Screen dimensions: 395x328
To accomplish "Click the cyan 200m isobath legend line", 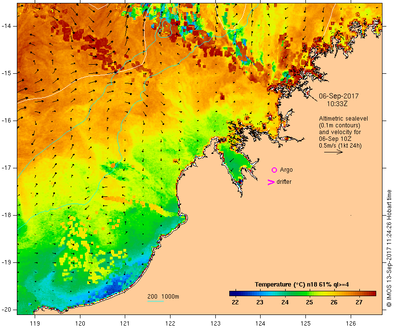I will tap(156, 301).
